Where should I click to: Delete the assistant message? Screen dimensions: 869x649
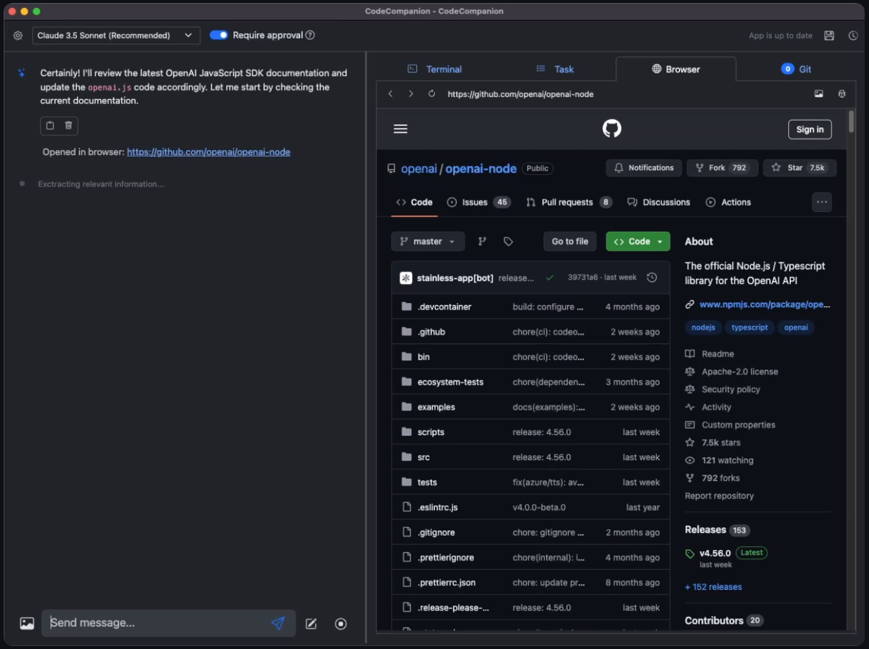click(x=68, y=125)
